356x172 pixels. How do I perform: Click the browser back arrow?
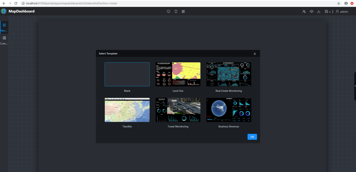tap(4, 4)
